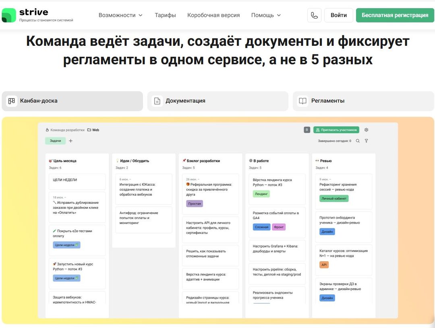Open the Антифрод task card

(x=144, y=220)
